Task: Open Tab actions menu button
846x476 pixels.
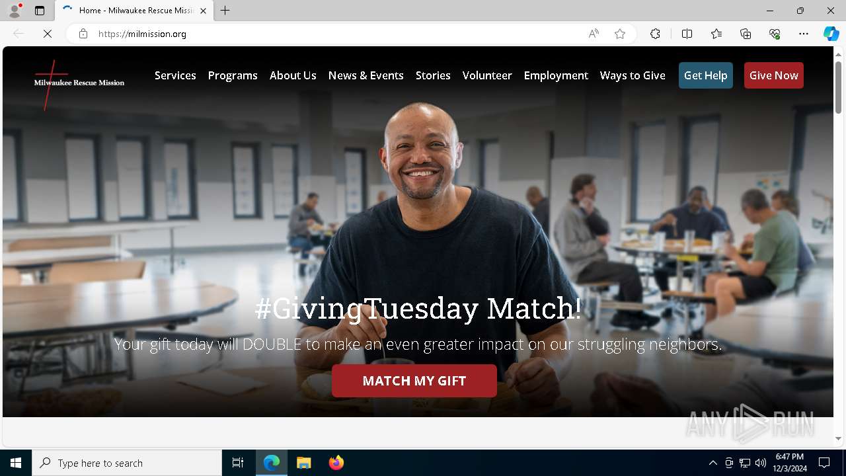Action: (40, 11)
